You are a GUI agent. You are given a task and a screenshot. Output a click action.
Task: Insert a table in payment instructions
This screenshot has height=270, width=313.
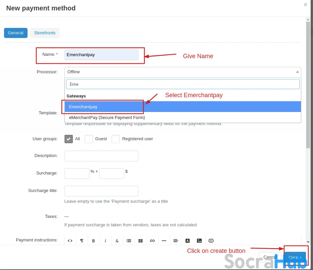click(140, 240)
